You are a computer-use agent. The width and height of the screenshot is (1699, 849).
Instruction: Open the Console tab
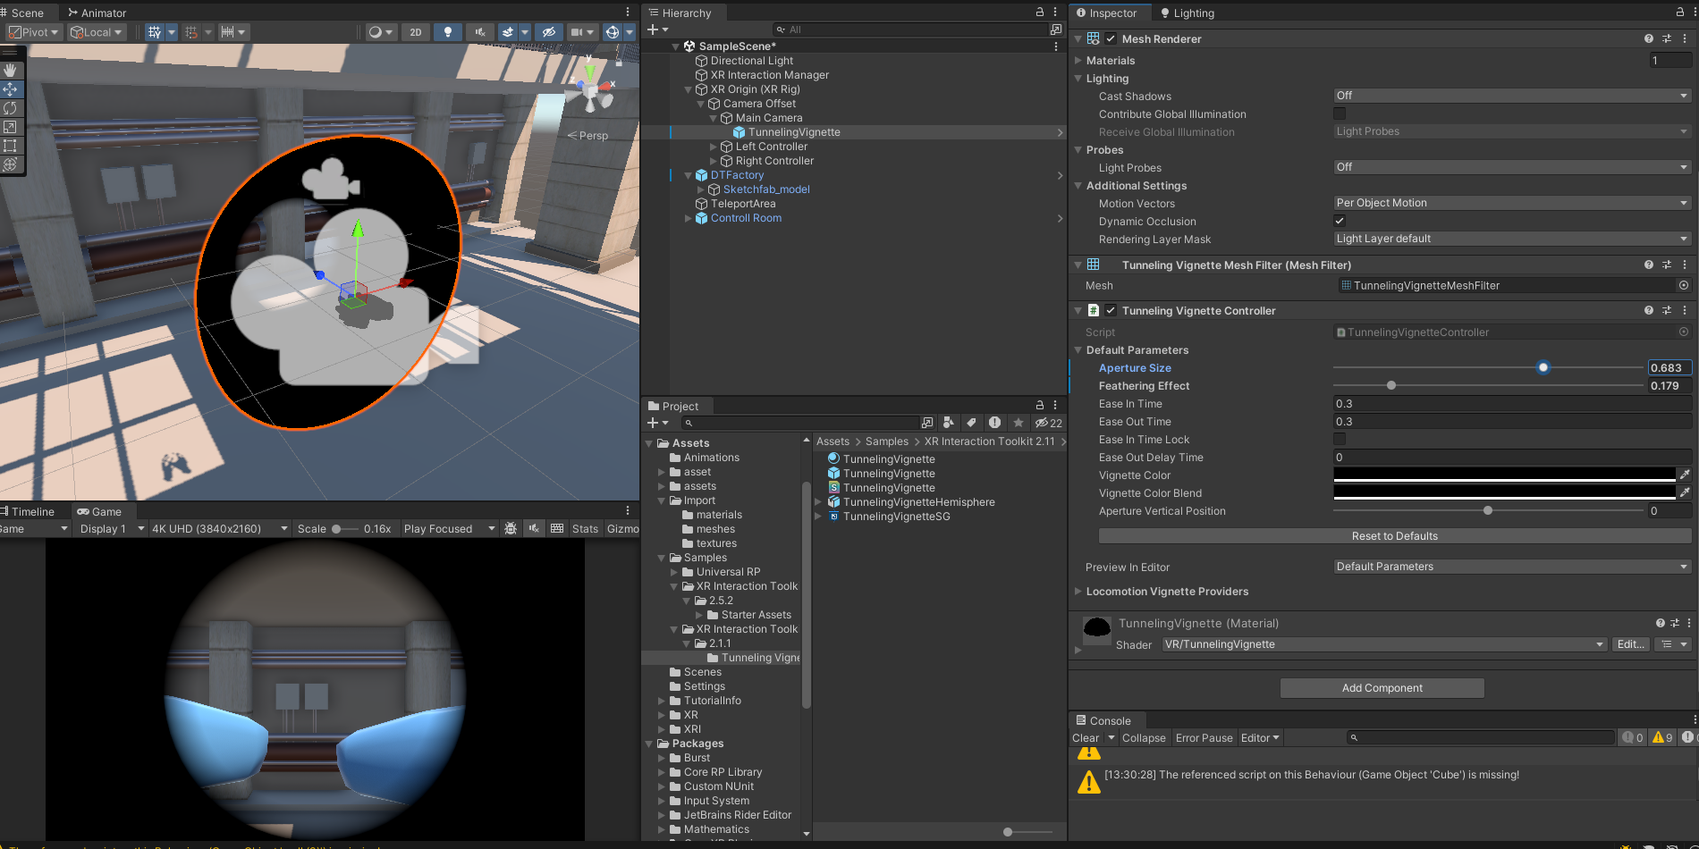1103,720
